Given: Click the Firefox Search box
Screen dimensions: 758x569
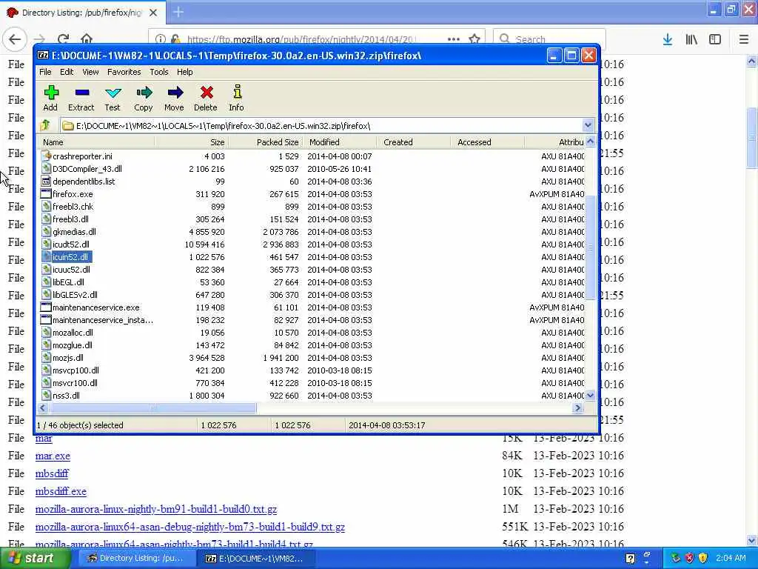Looking at the screenshot, I should pos(549,39).
